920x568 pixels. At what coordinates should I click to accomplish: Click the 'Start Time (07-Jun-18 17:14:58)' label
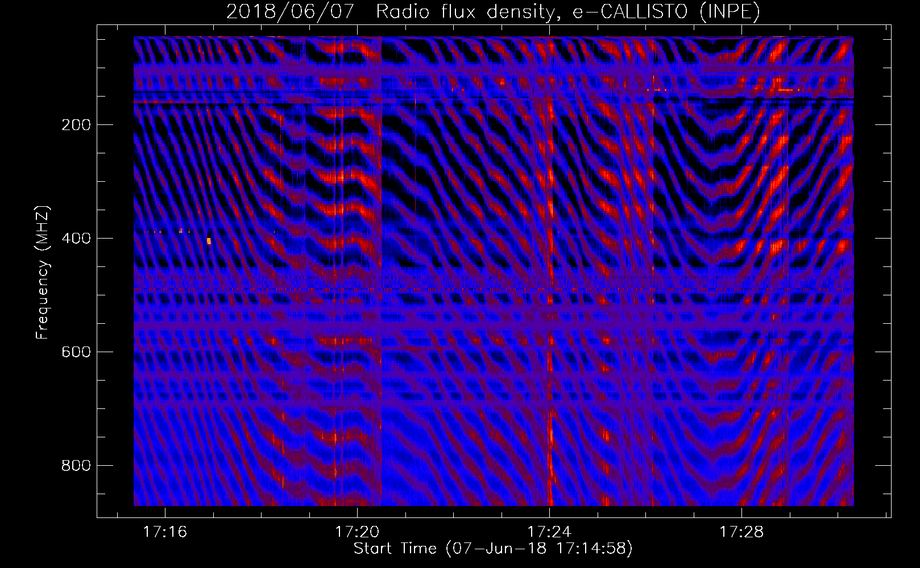(x=493, y=549)
